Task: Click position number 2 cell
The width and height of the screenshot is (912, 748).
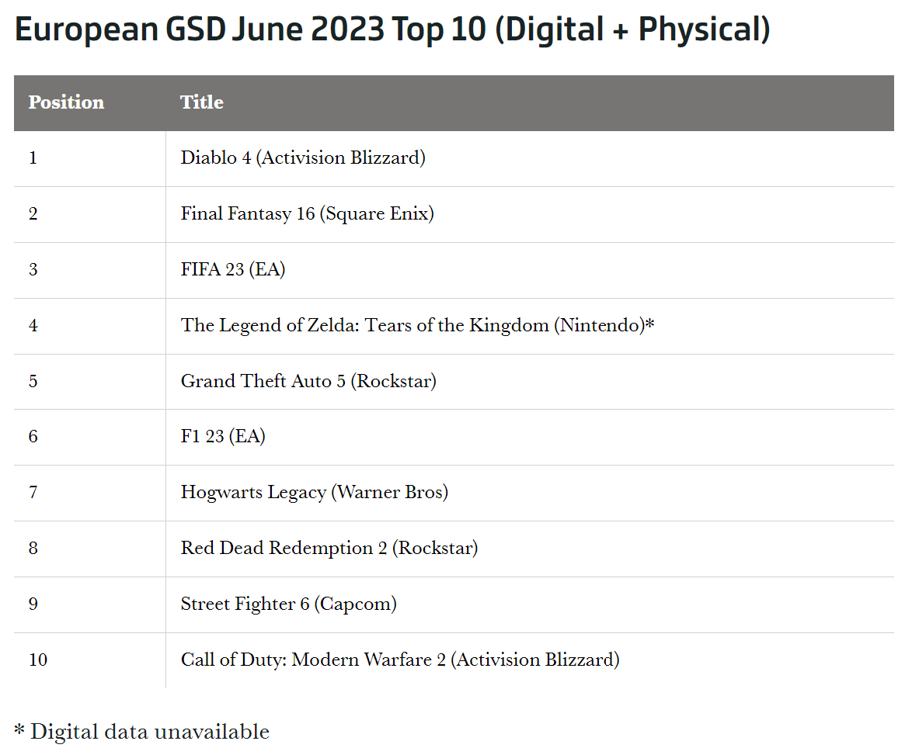Action: click(x=33, y=214)
